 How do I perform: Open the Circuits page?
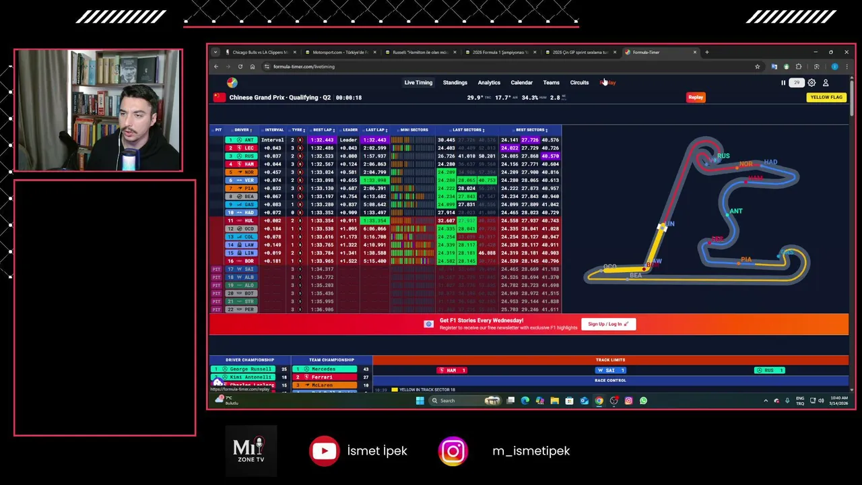point(579,83)
